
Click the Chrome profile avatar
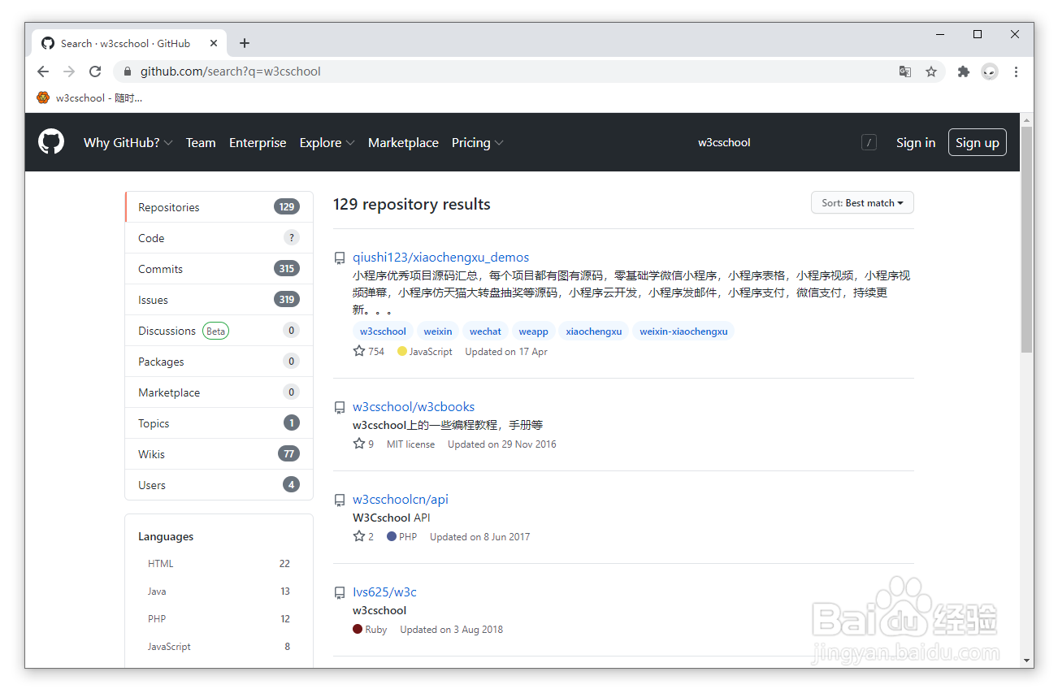coord(989,71)
